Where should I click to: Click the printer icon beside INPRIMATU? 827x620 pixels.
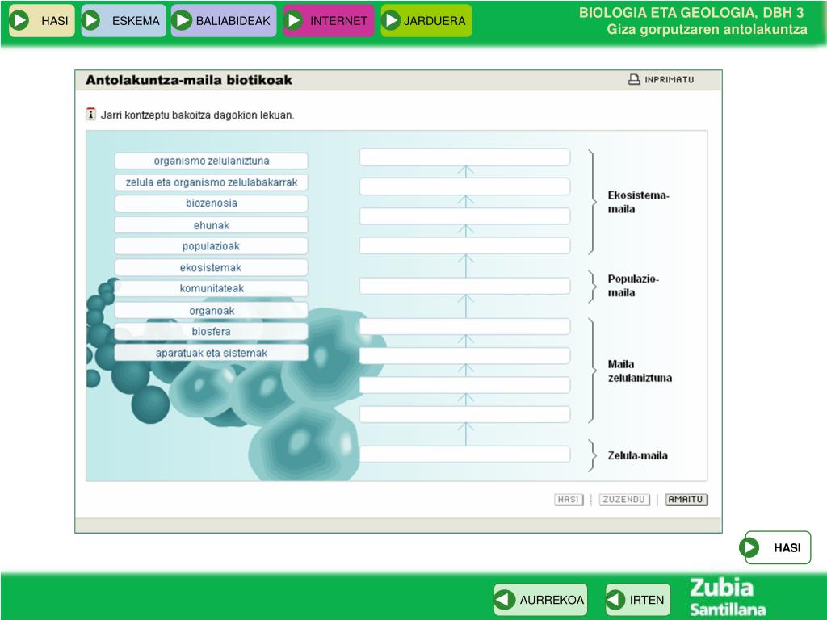pos(634,80)
